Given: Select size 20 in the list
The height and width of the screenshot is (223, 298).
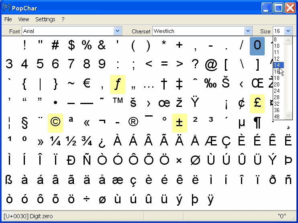Looking at the screenshot, I should click(279, 84).
